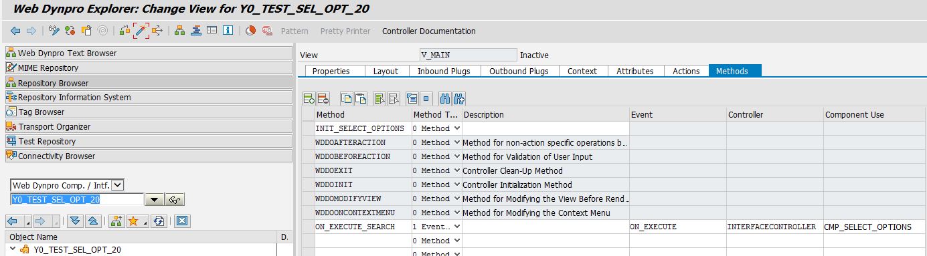Viewport: 927px width, 256px height.
Task: Click the blue Information icon
Action: 228,31
